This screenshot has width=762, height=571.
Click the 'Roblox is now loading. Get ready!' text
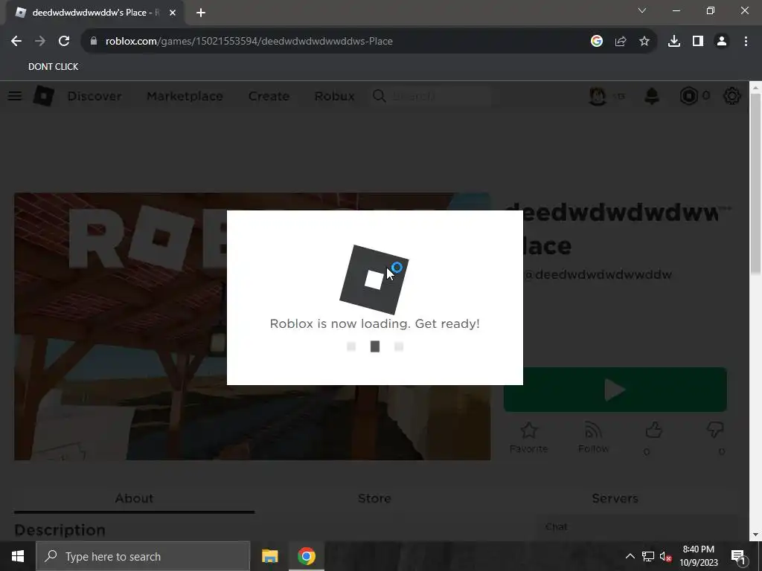click(375, 324)
